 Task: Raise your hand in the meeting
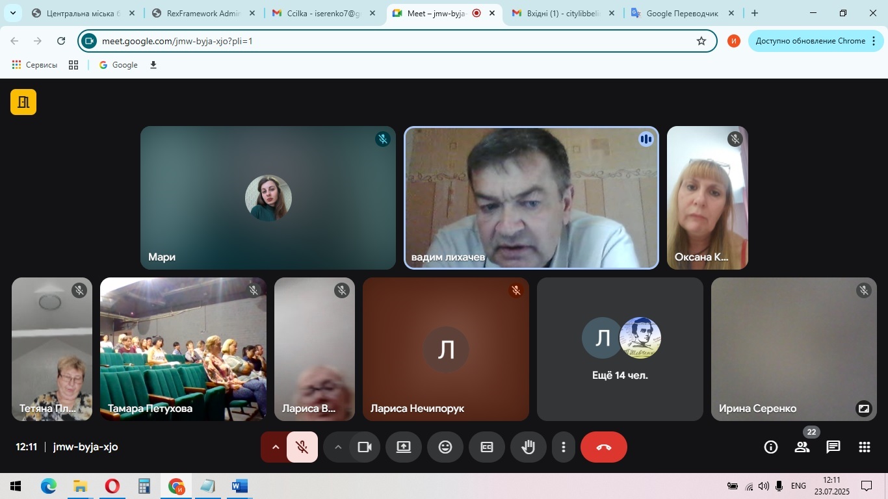coord(528,447)
